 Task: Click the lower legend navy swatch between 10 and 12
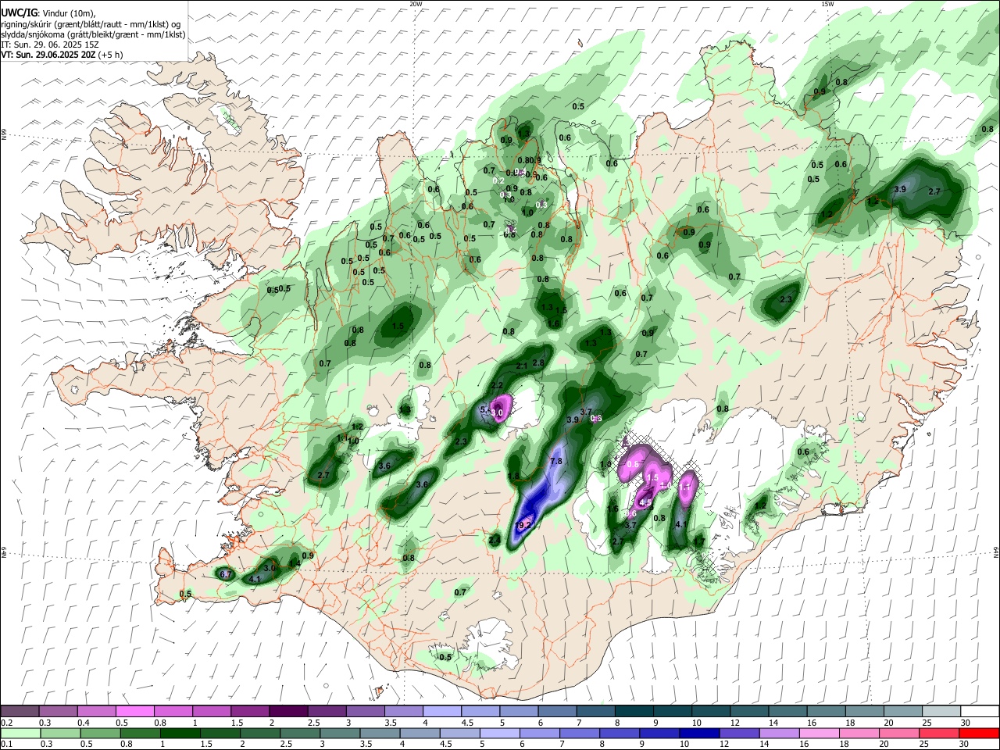click(x=698, y=733)
